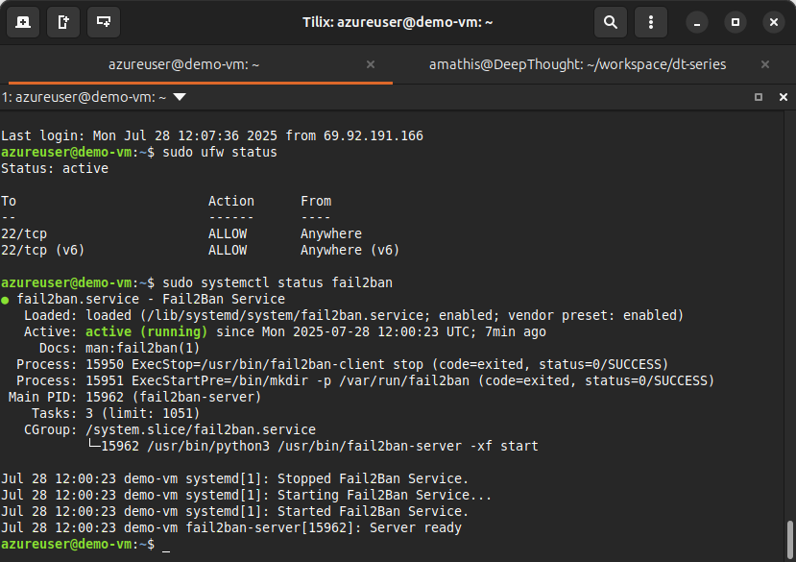Screen dimensions: 796x562
Task: Click '/usr/bin/fail2ban-server -xf start' command line
Action: [408, 446]
